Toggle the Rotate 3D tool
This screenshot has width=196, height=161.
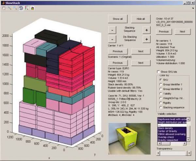[21, 8]
